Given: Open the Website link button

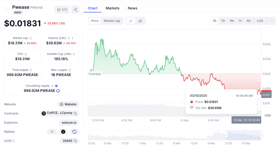Looking at the screenshot, I should pos(68,104).
